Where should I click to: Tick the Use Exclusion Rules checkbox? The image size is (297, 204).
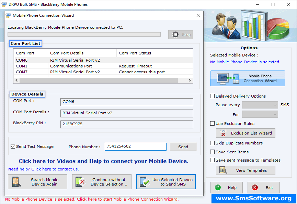click(x=212, y=123)
